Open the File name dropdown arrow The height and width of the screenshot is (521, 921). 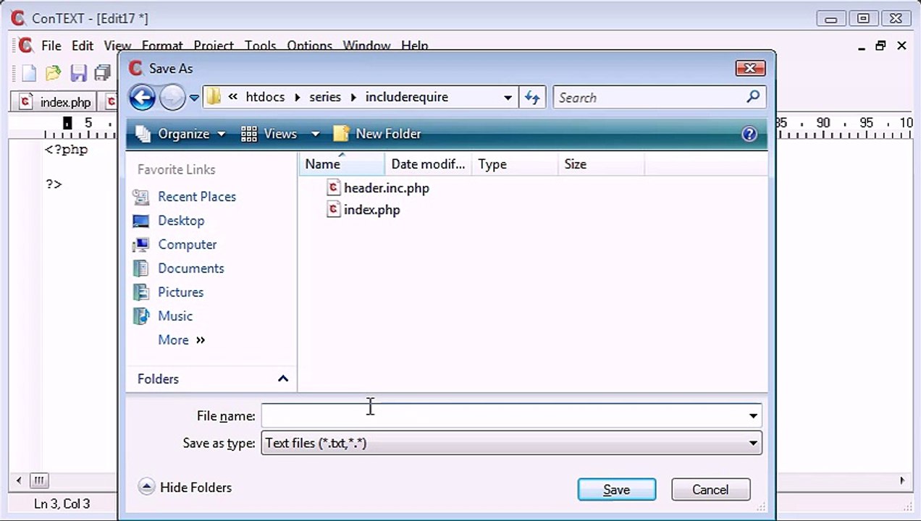click(753, 416)
